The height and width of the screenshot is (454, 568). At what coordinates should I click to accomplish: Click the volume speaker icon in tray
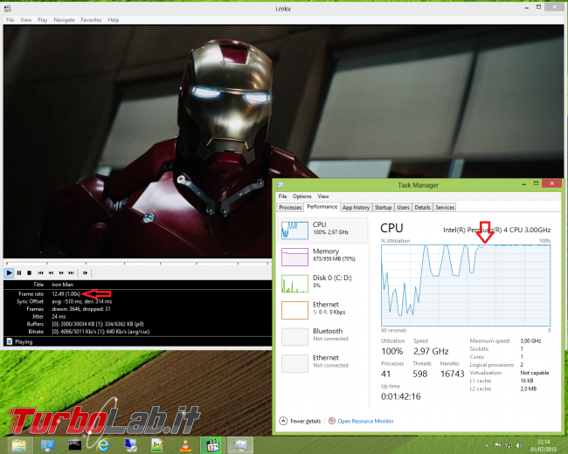tap(519, 445)
